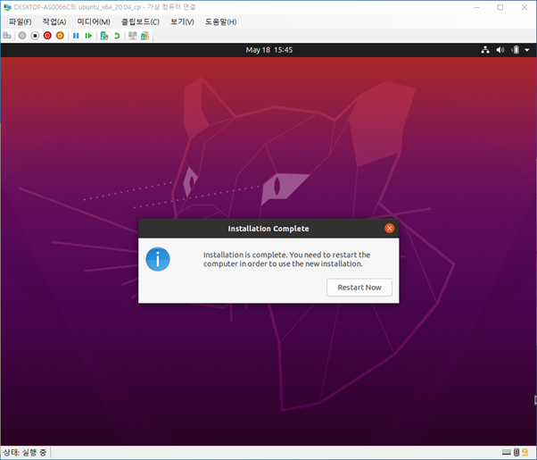This screenshot has width=537, height=460.
Task: Click the grey Start VM toolbar icon
Action: tap(22, 36)
